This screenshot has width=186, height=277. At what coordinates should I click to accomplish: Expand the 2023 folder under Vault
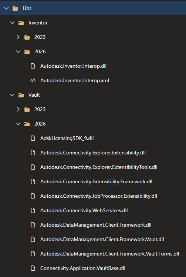click(x=18, y=109)
